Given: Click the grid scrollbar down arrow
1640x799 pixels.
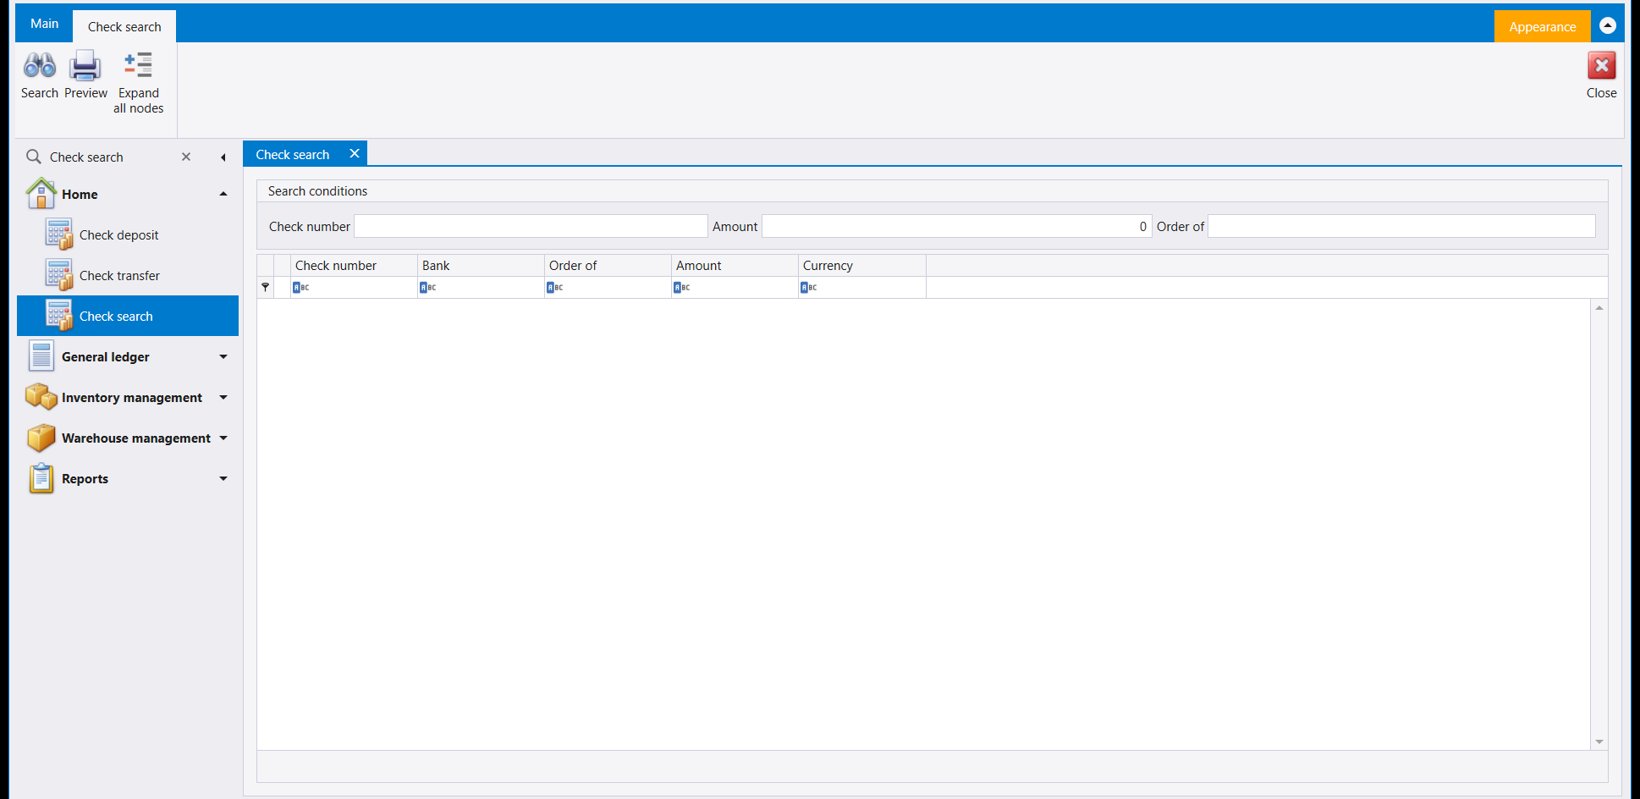Looking at the screenshot, I should 1599,741.
